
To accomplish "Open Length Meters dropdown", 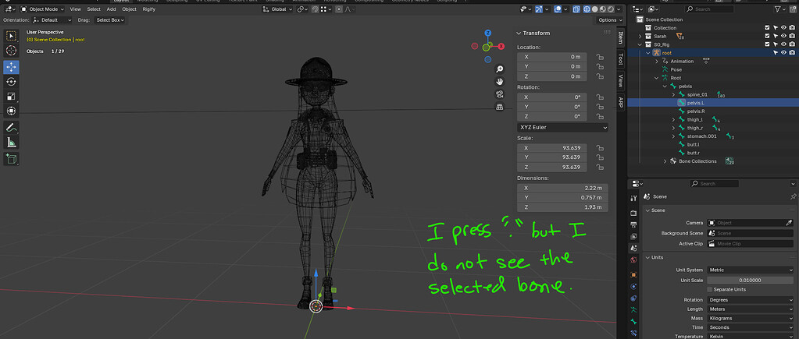I will click(x=750, y=309).
